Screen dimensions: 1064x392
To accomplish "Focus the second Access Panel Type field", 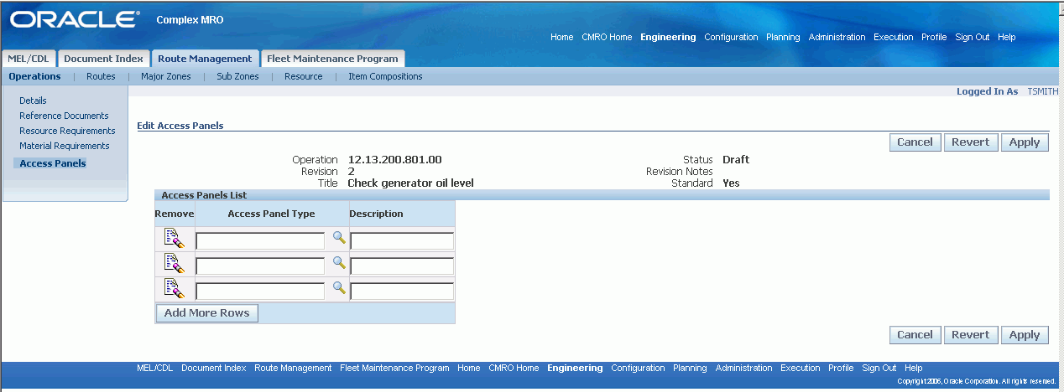I will (260, 266).
